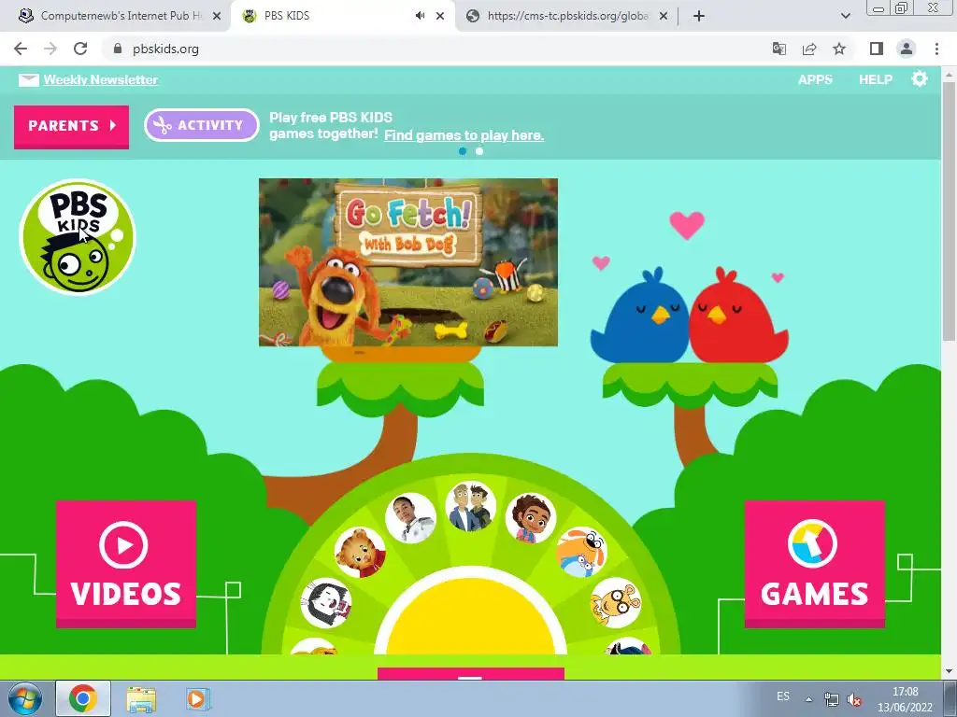
Task: Open File Explorer from the taskbar
Action: tap(141, 698)
